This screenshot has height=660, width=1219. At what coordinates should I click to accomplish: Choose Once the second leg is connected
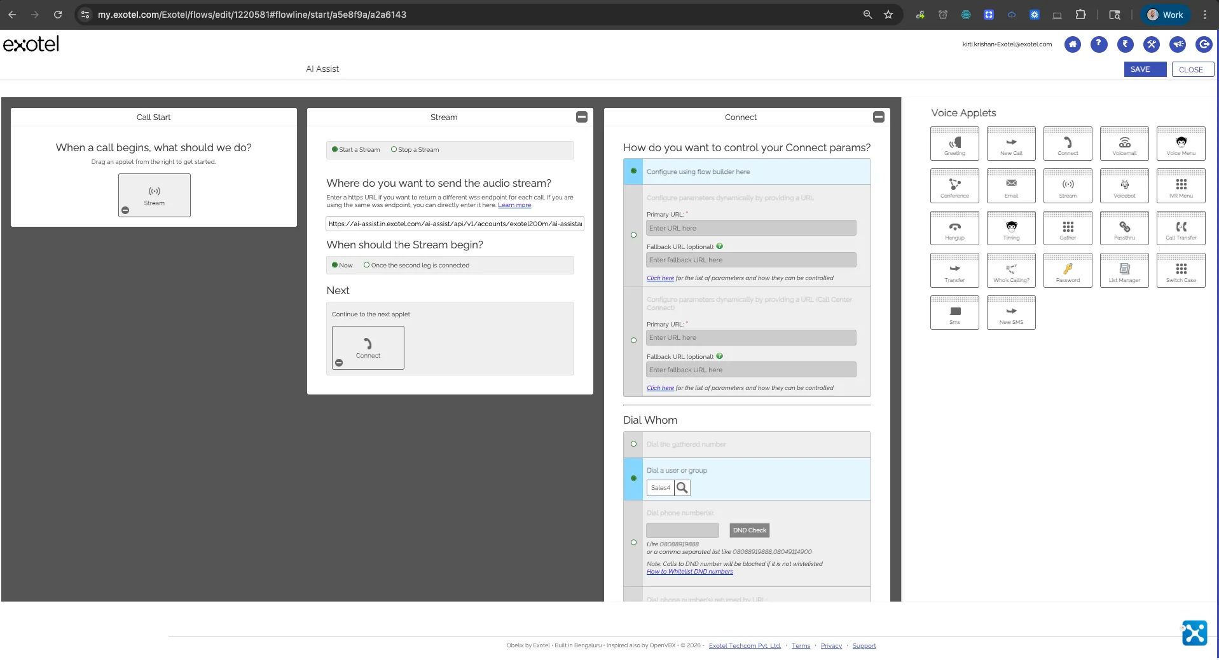pos(366,265)
